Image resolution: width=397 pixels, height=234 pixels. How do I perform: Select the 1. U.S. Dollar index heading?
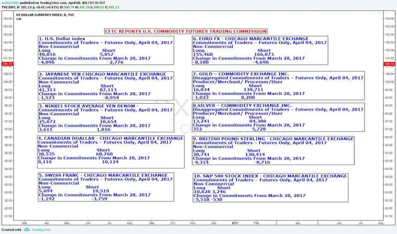tap(62, 39)
